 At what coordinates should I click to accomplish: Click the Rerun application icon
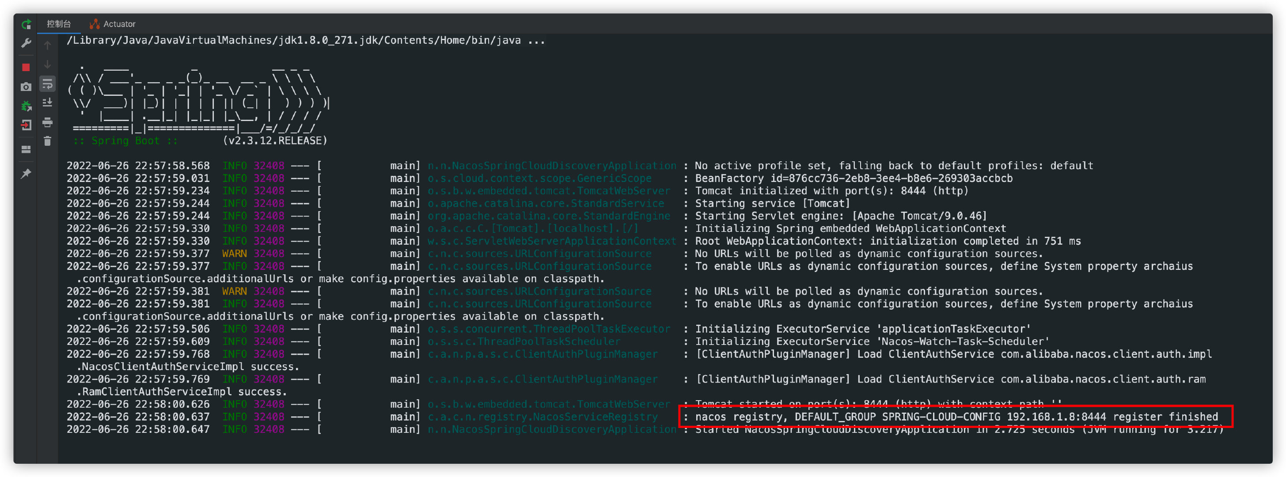26,23
